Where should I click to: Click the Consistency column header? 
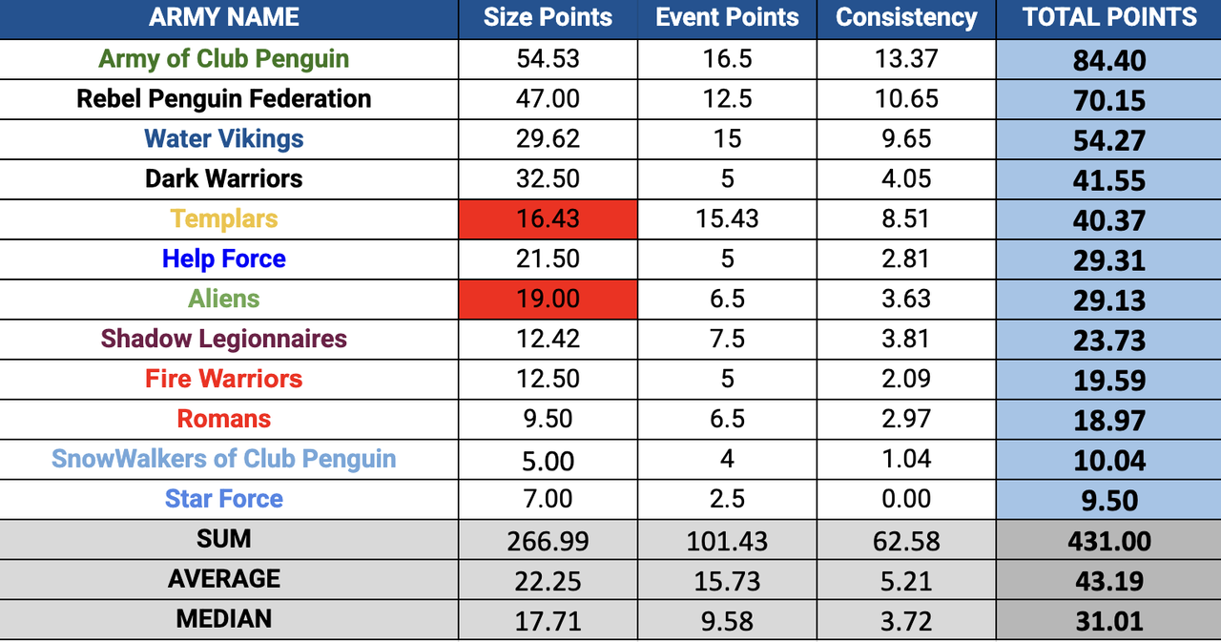click(906, 18)
